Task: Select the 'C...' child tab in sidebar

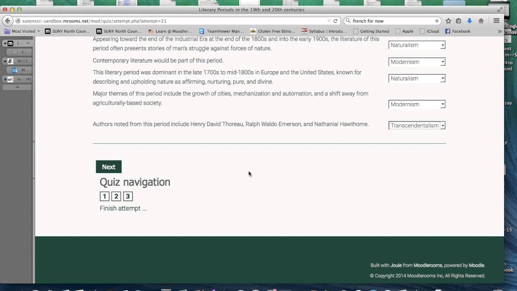Action: point(20,52)
